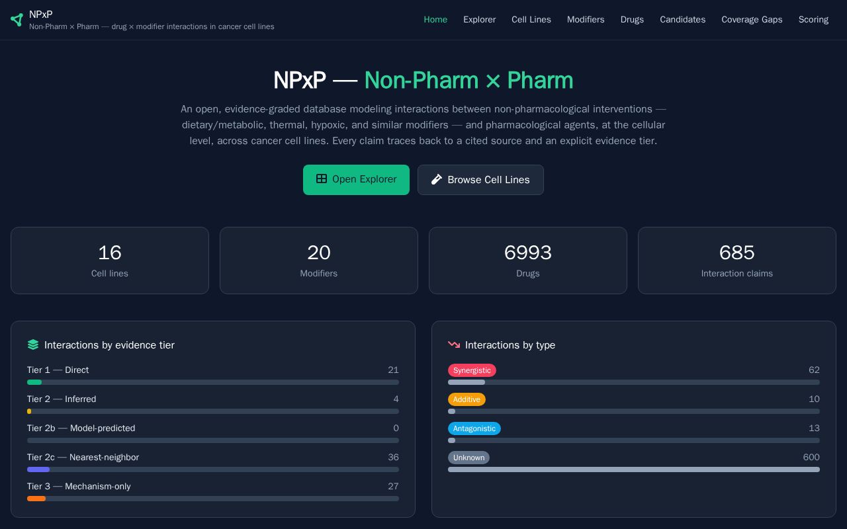
Task: Click the "Tier 3 — Mechanism-only" label
Action: pyautogui.click(x=79, y=487)
